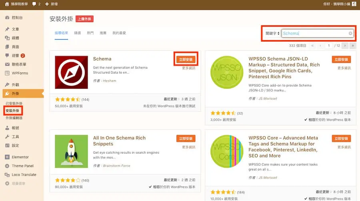
Task: Click the plus New icon in admin bar
Action: 47,4
